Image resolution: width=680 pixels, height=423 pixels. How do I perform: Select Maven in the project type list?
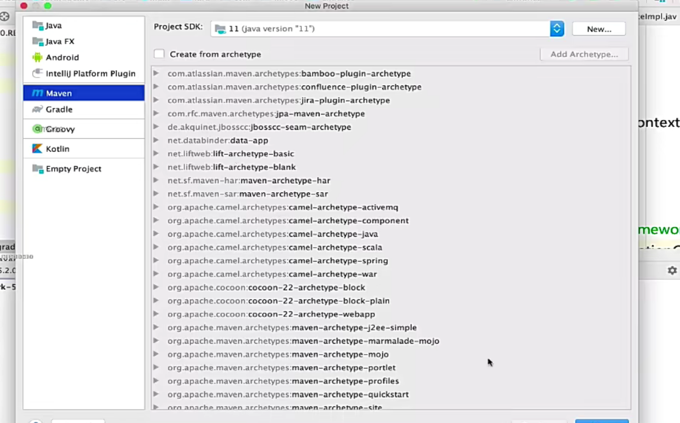[59, 93]
